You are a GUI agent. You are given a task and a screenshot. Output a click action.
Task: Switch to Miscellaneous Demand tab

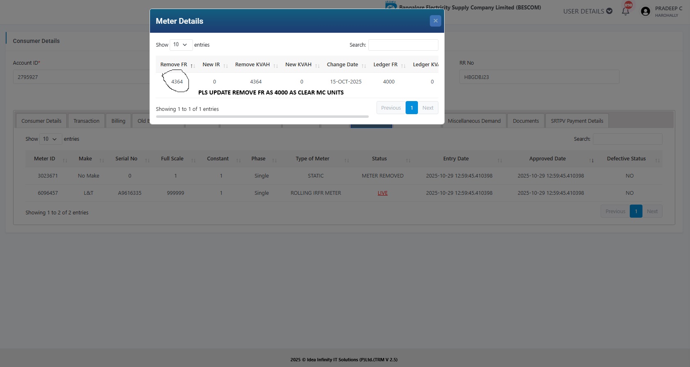[474, 121]
